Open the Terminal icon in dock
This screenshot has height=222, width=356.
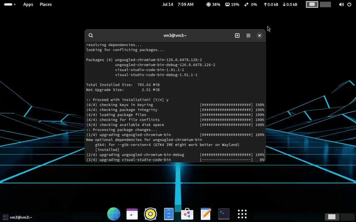224,214
